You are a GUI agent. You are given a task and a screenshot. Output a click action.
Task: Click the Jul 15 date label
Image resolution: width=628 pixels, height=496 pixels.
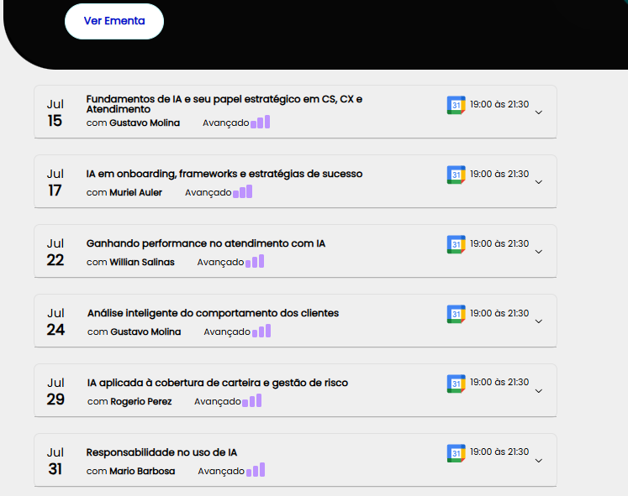pos(55,112)
